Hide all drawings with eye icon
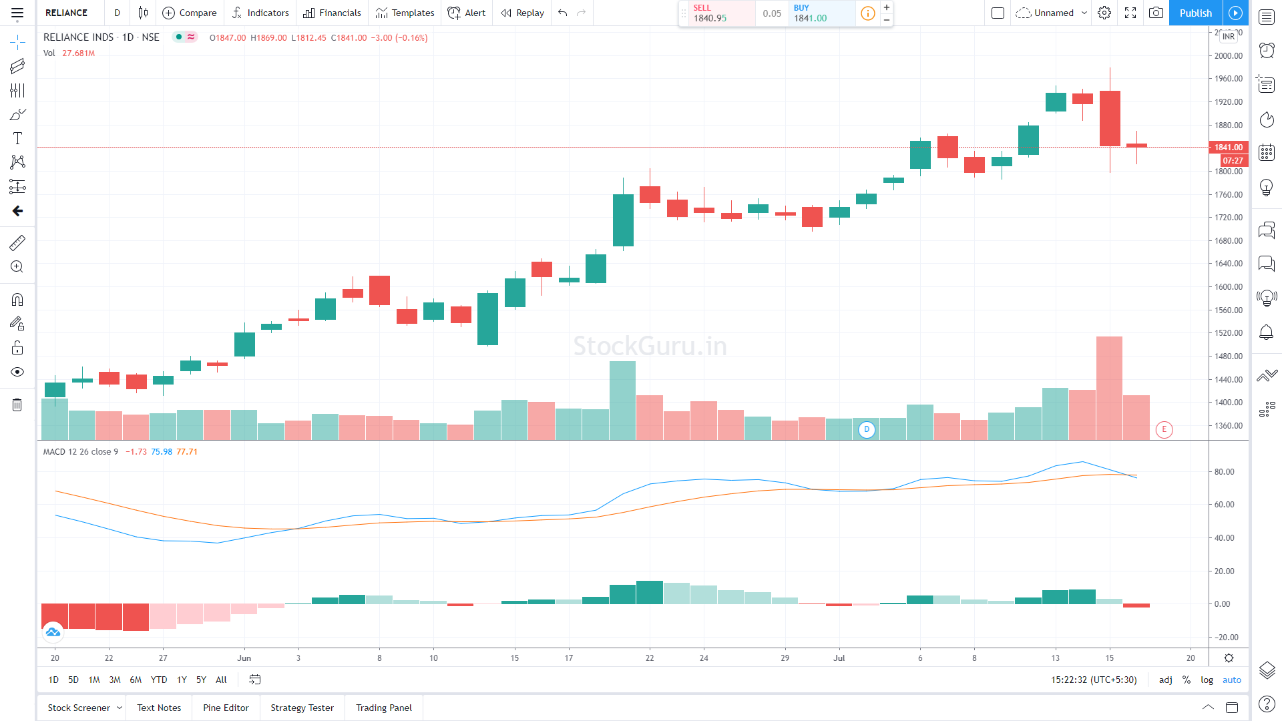This screenshot has width=1282, height=721. coord(17,372)
